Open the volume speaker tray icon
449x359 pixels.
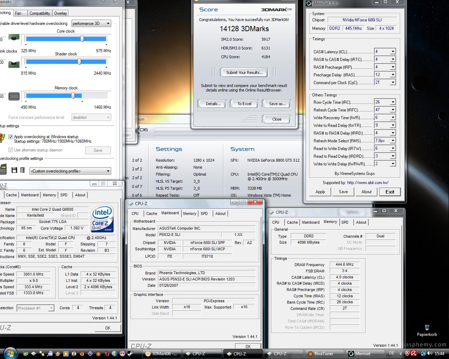click(430, 353)
